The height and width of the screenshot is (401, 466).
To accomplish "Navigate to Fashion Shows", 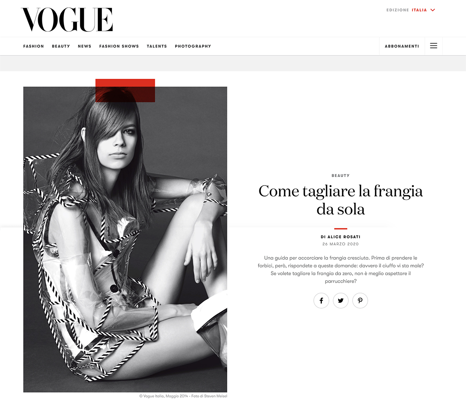I will [119, 46].
